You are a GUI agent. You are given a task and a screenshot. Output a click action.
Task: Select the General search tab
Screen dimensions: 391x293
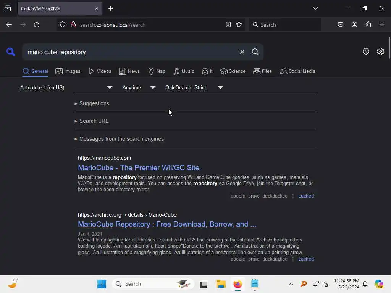[x=35, y=71]
